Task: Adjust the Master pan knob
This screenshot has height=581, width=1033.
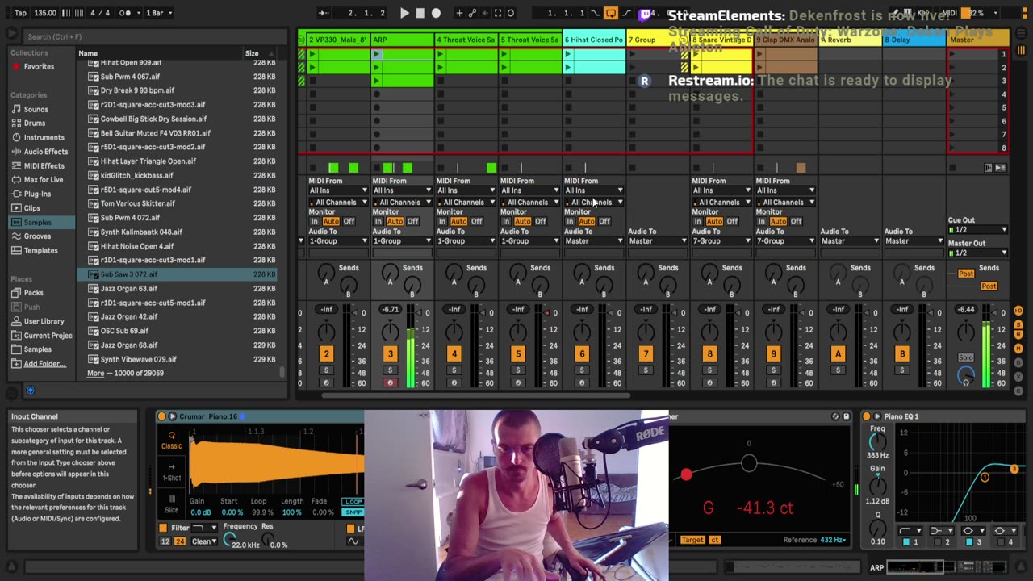Action: (x=966, y=331)
